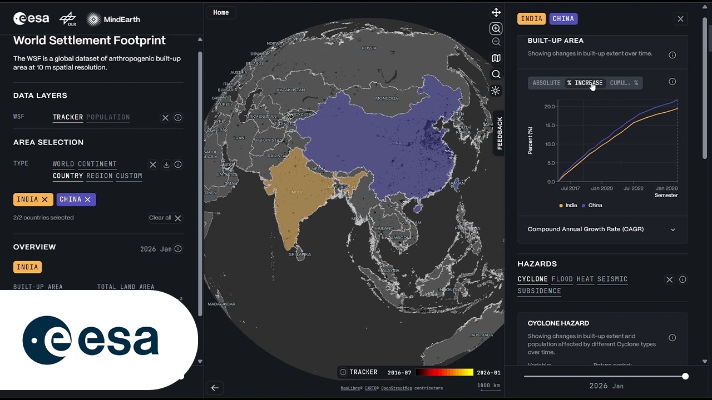
Task: Set area type to Continent
Action: [x=97, y=164]
